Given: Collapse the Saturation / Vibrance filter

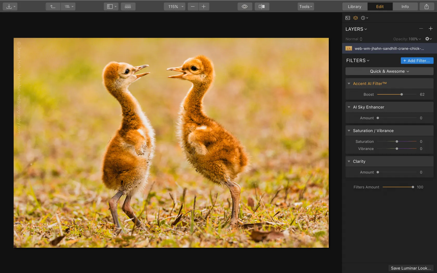Looking at the screenshot, I should click(349, 131).
